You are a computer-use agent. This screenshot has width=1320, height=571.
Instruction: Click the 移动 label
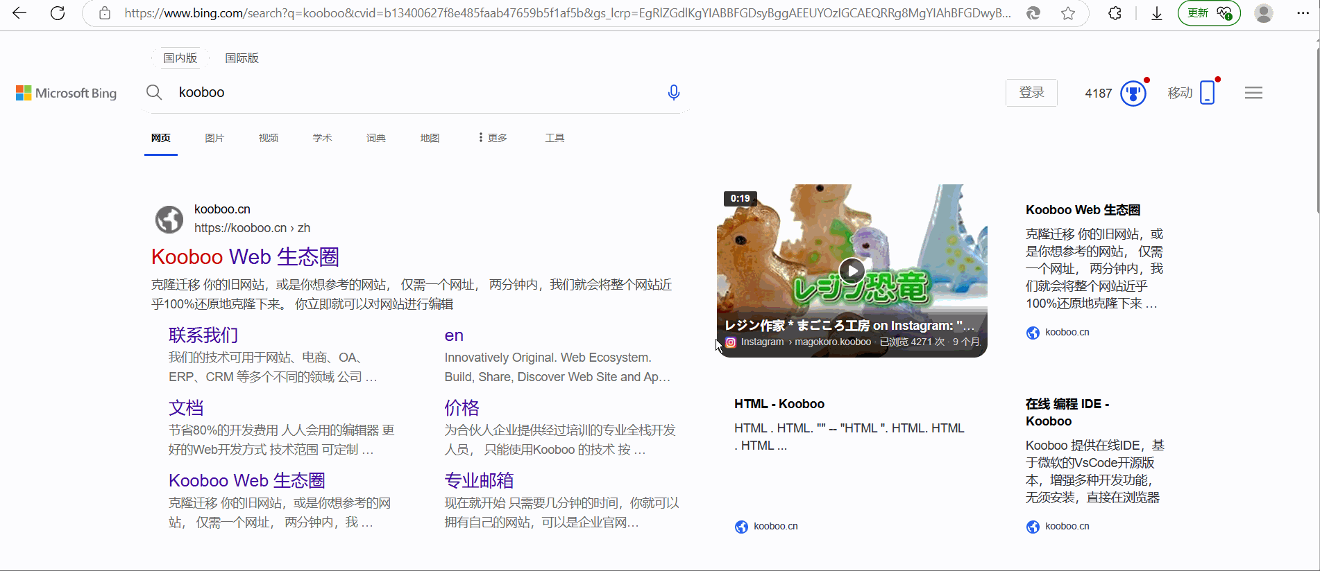[1180, 93]
